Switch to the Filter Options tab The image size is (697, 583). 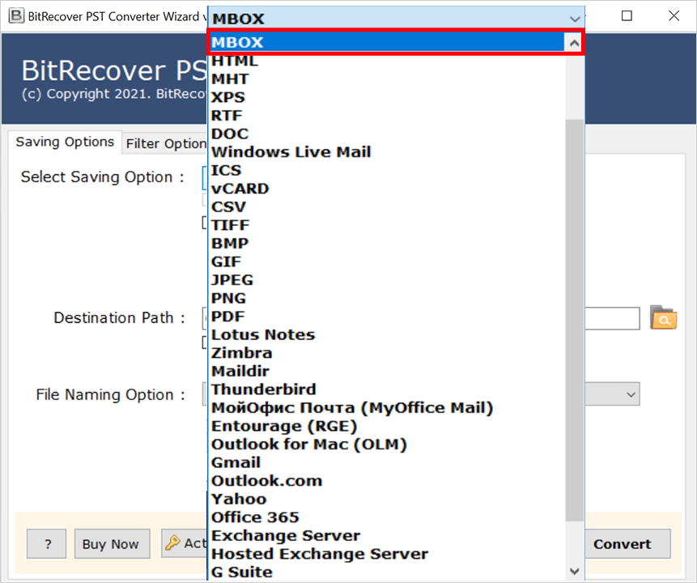tap(165, 143)
